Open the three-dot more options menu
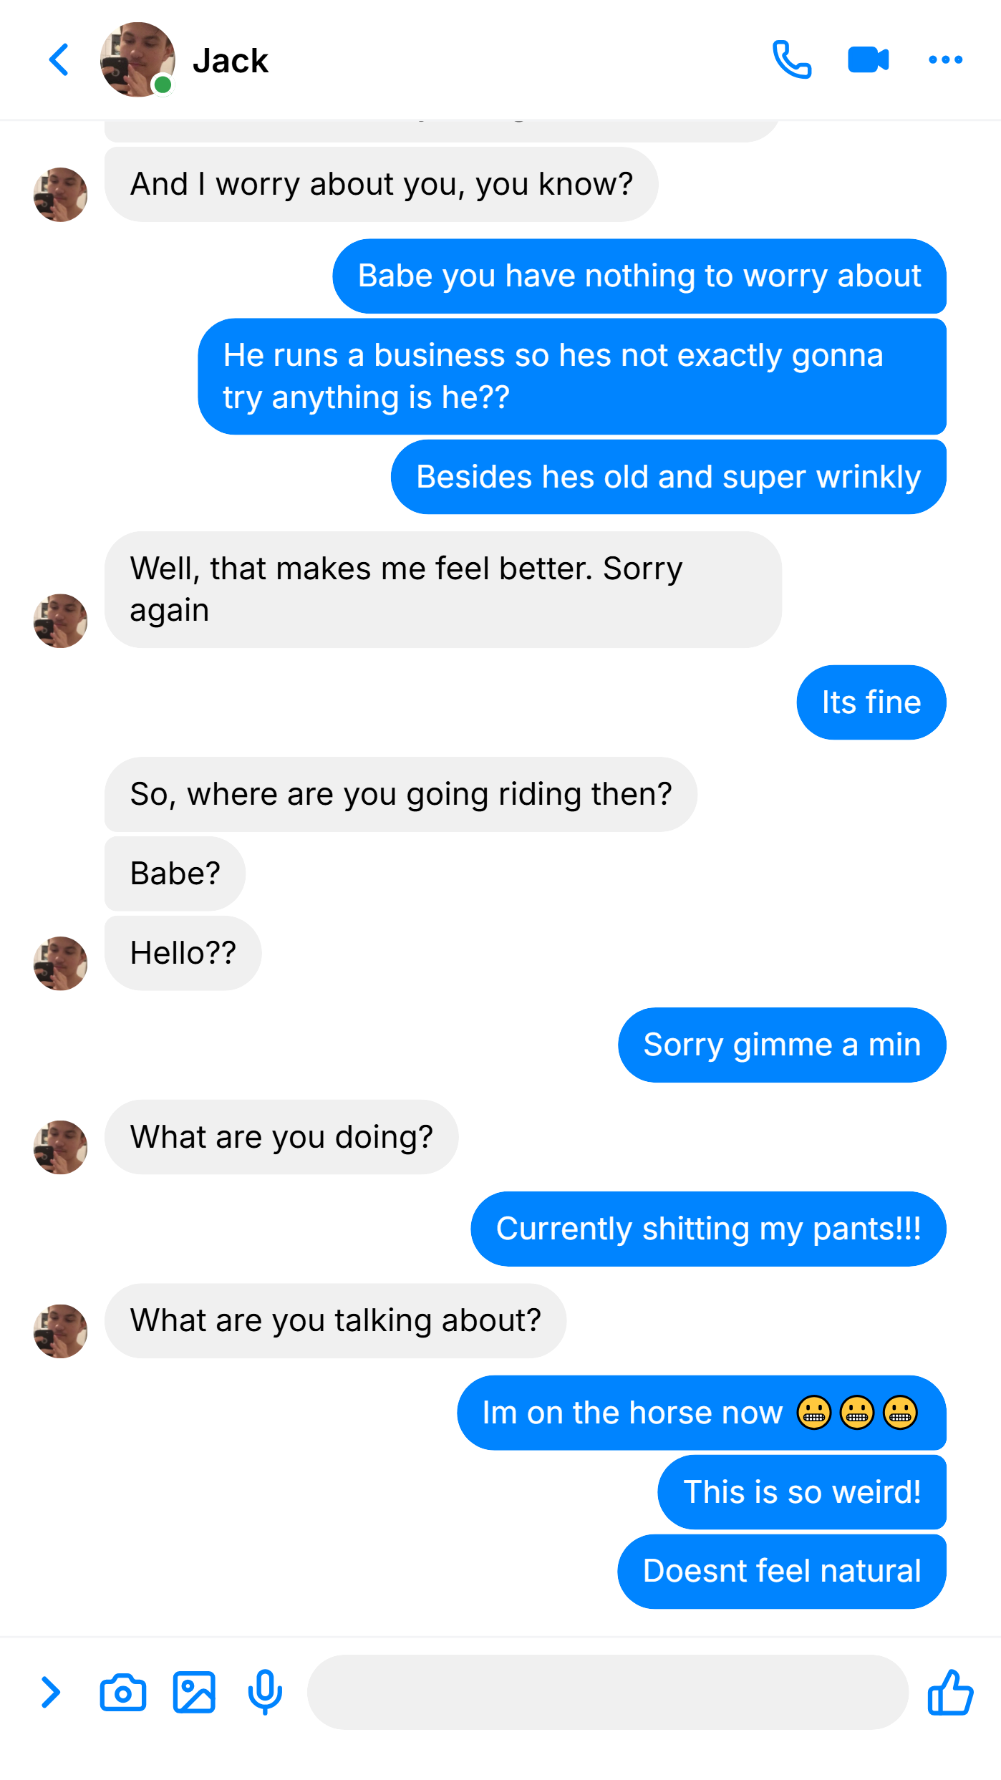Screen dimensions: 1001x1780 945,59
